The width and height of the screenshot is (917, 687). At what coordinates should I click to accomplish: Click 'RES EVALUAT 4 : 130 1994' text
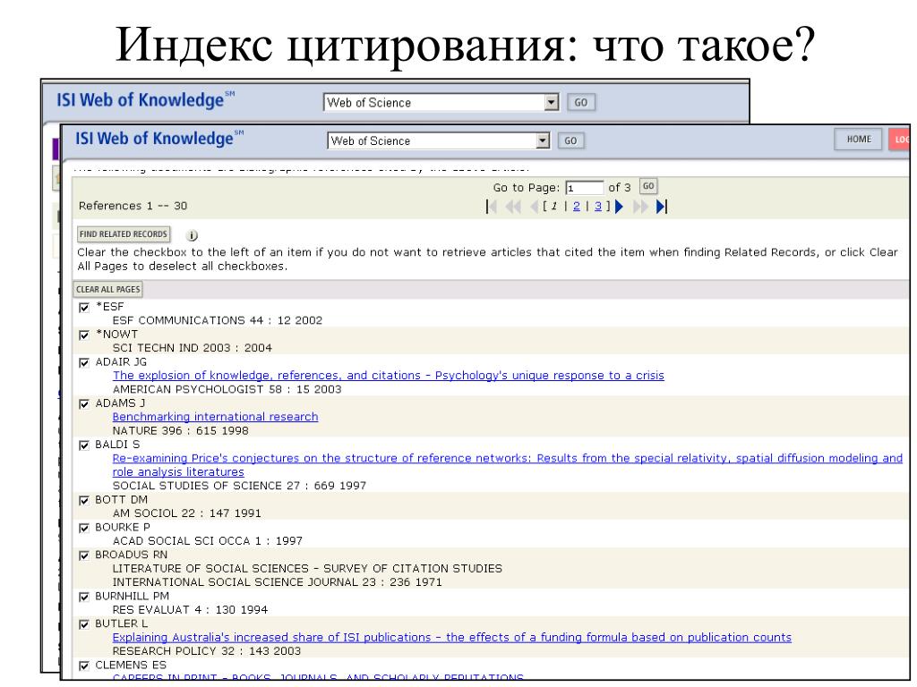click(x=190, y=609)
